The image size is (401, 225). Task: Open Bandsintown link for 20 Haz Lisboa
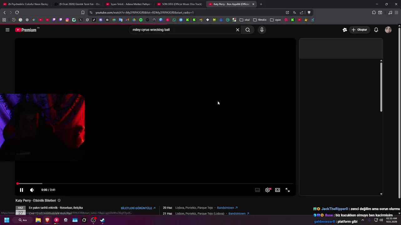(x=227, y=208)
